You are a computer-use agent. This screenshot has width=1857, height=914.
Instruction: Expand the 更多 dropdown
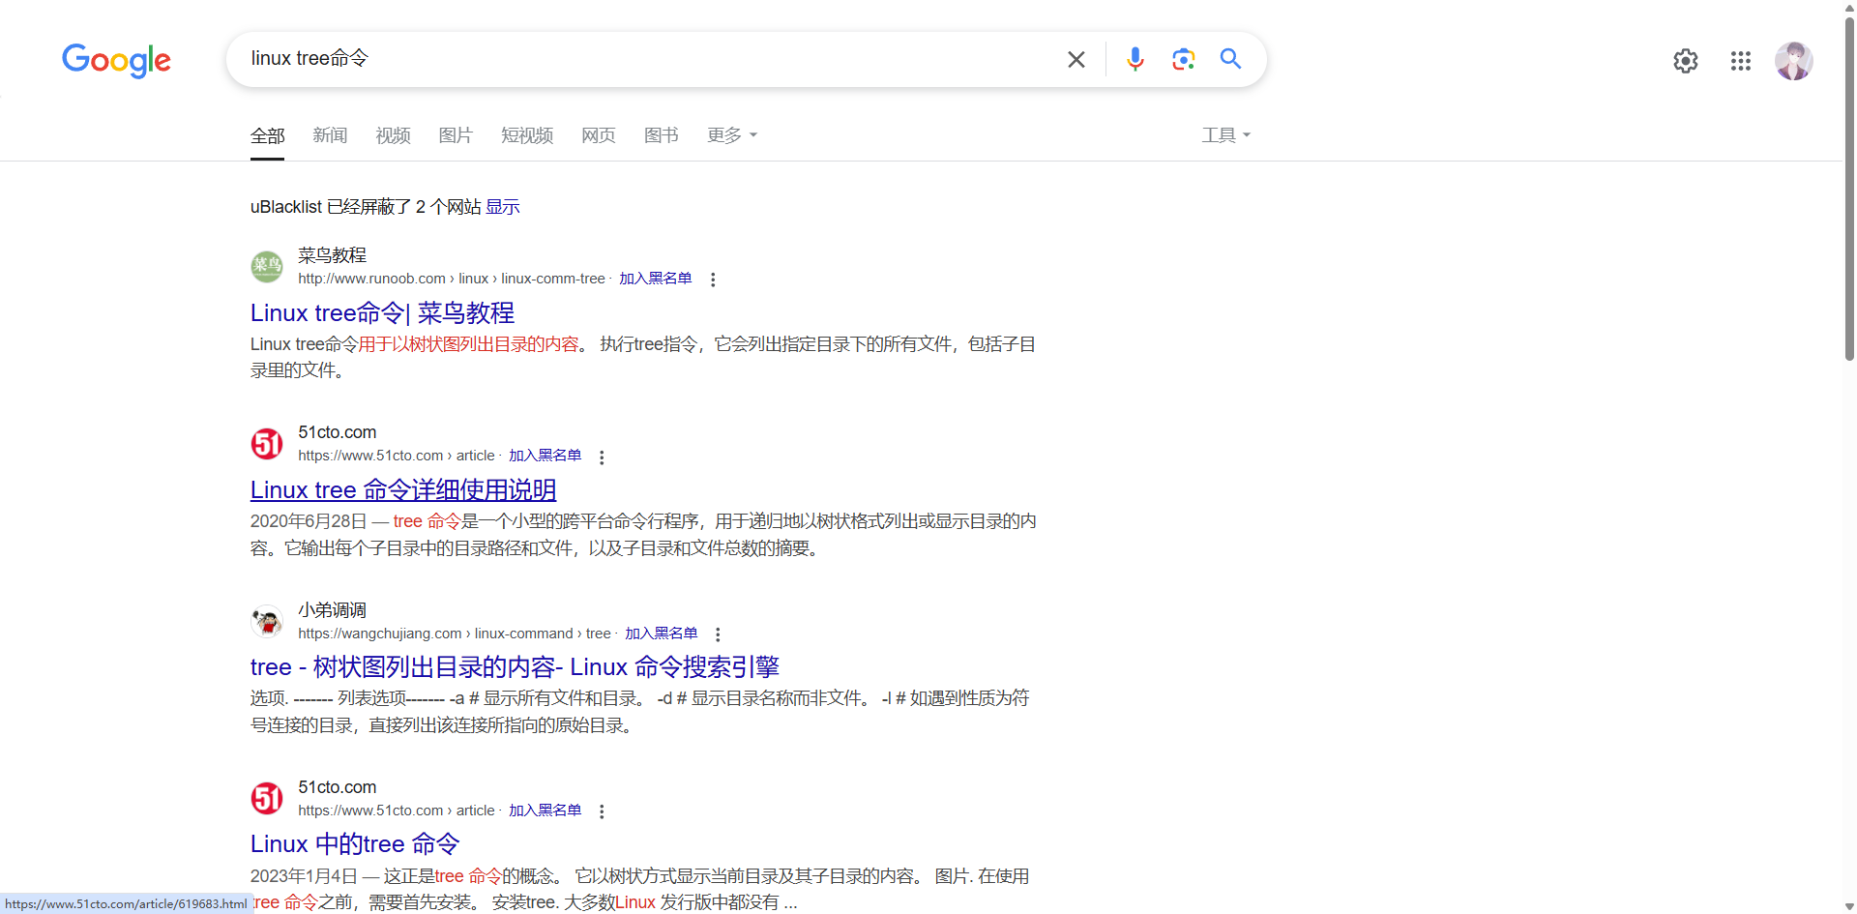pyautogui.click(x=732, y=135)
